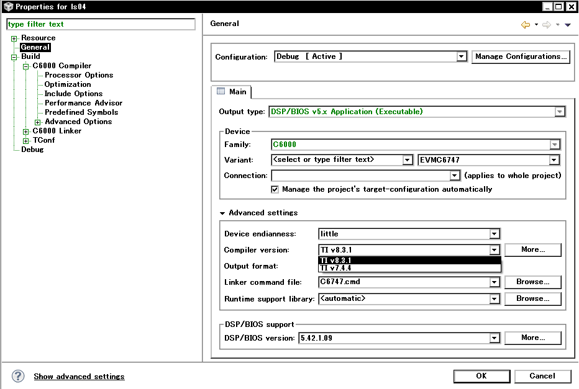Open the Linker command file dropdown
The width and height of the screenshot is (579, 389).
click(495, 282)
